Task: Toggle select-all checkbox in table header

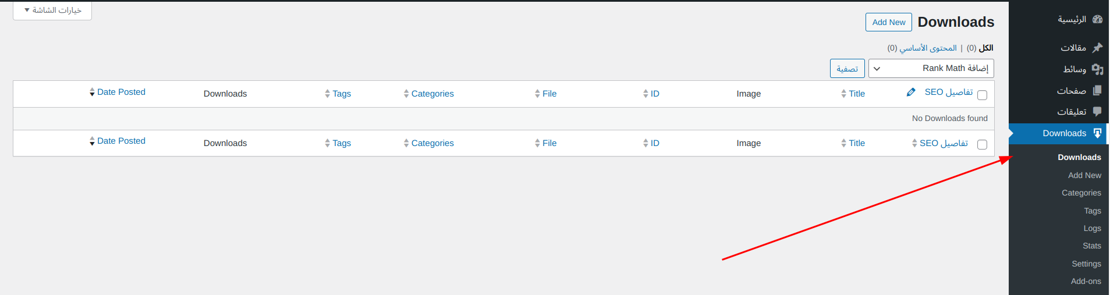Action: [982, 95]
